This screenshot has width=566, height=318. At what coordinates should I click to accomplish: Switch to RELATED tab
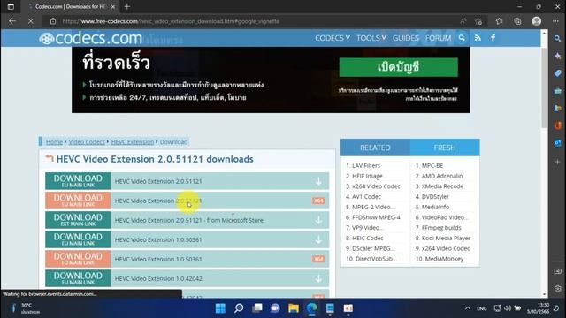[x=375, y=148]
